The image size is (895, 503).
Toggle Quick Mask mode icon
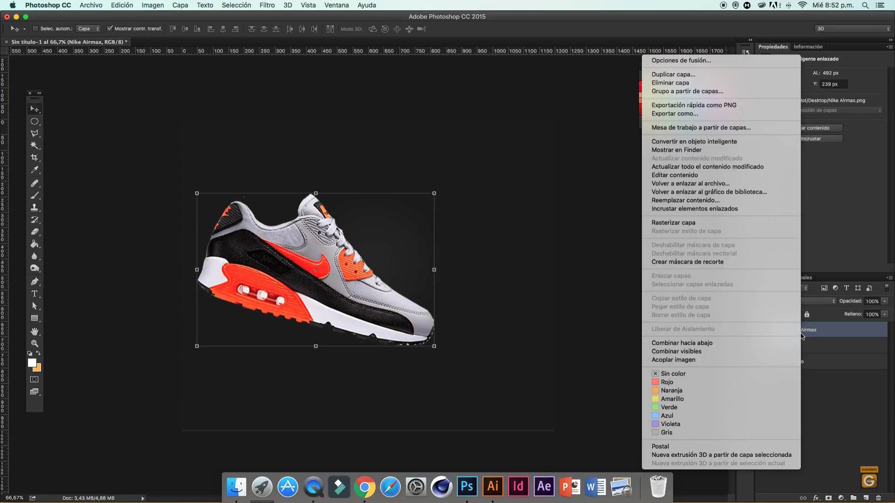coord(34,379)
